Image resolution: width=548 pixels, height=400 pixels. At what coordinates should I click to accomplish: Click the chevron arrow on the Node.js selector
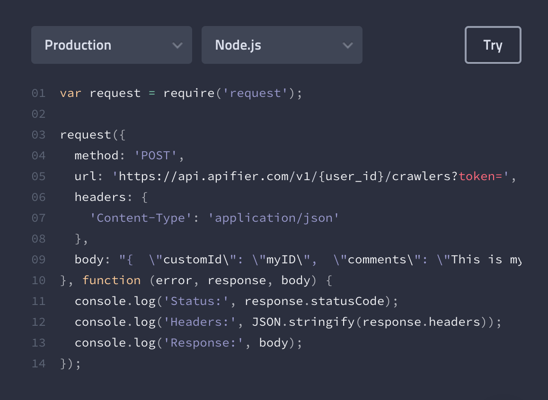[x=348, y=45]
